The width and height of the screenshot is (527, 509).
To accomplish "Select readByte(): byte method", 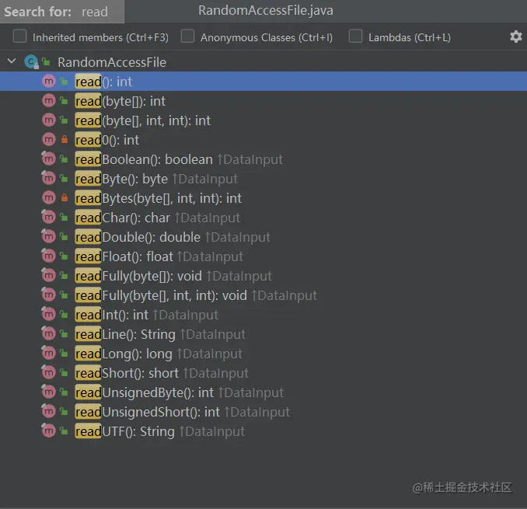I will pyautogui.click(x=156, y=179).
